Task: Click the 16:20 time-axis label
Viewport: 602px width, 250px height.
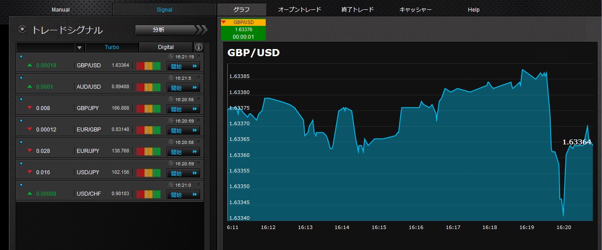Action: click(x=564, y=227)
